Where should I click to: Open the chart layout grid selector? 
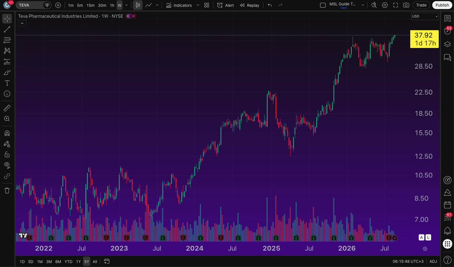click(207, 5)
